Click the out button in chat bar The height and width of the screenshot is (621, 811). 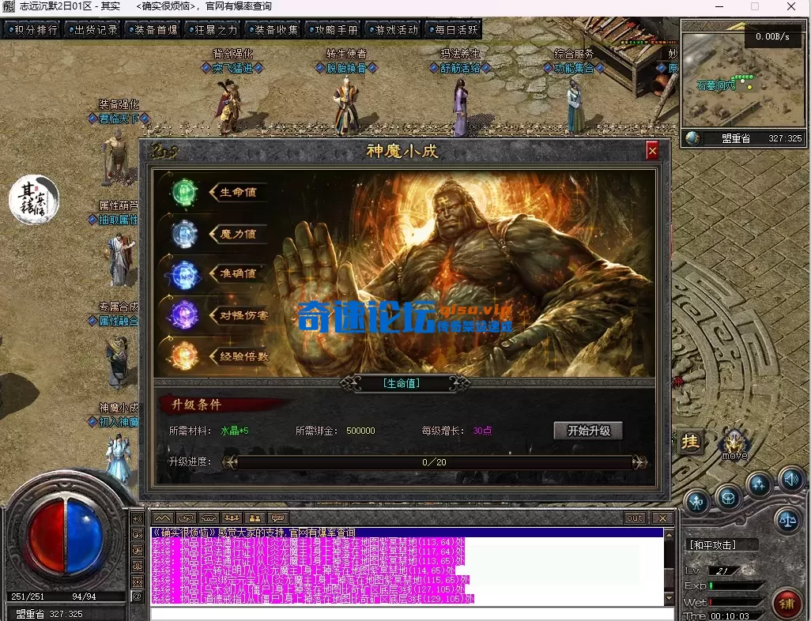pyautogui.click(x=635, y=518)
